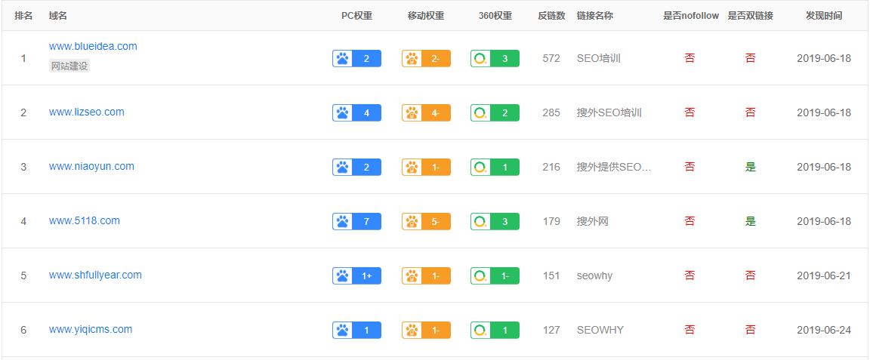Open the www.yiqicms.com domain link
This screenshot has height=360, width=873.
[91, 329]
